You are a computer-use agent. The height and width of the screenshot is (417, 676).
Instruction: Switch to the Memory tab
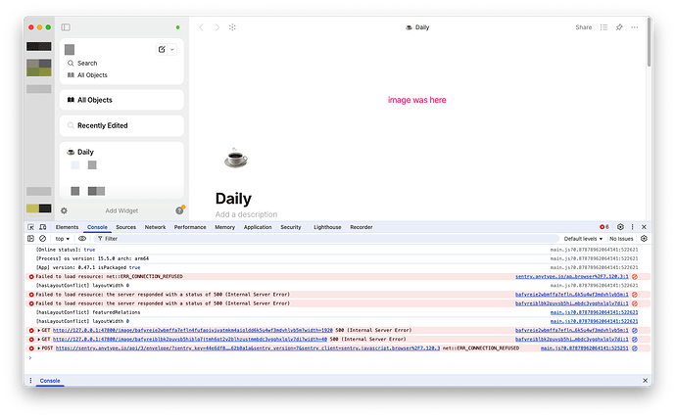(224, 227)
